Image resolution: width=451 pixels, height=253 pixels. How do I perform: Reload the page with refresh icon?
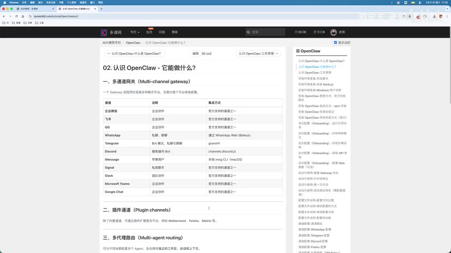point(17,16)
